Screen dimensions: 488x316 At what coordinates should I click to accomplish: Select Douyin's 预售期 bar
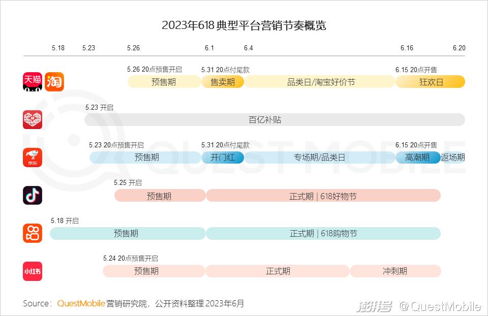coord(160,196)
